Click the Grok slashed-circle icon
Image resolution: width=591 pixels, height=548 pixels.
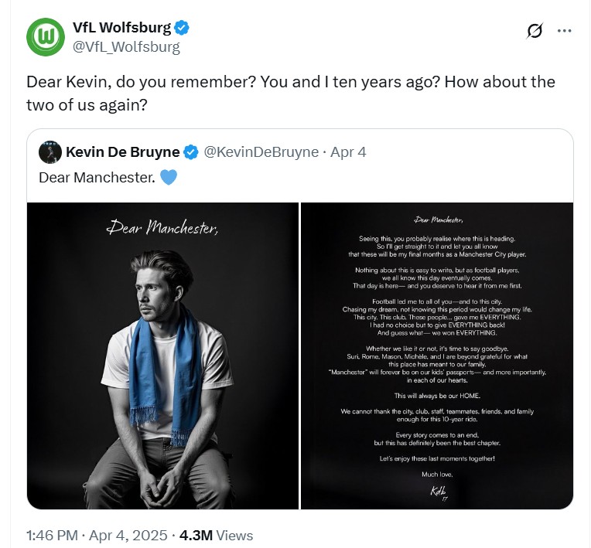click(x=534, y=31)
